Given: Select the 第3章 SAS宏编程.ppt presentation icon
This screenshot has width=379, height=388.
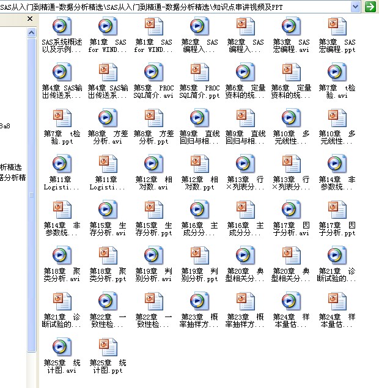Looking at the screenshot, I should [337, 26].
